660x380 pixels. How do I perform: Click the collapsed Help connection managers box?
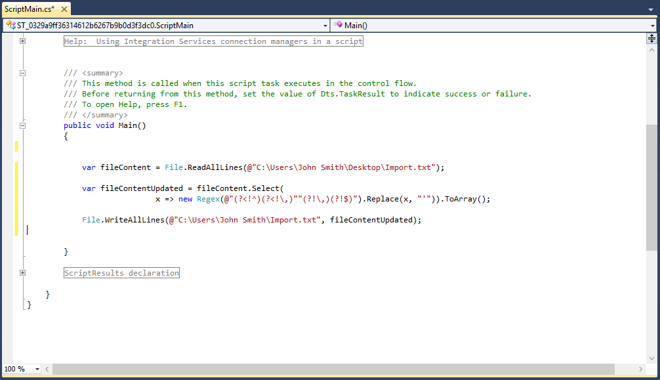point(213,41)
